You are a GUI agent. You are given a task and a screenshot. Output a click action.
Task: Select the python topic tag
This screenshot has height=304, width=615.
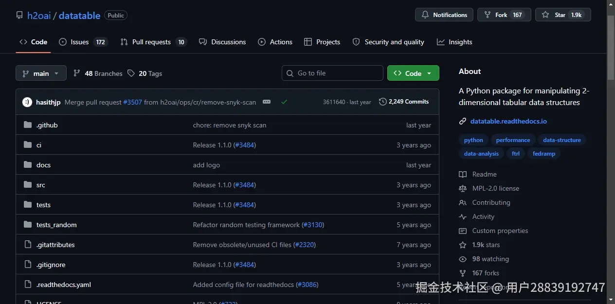(473, 140)
